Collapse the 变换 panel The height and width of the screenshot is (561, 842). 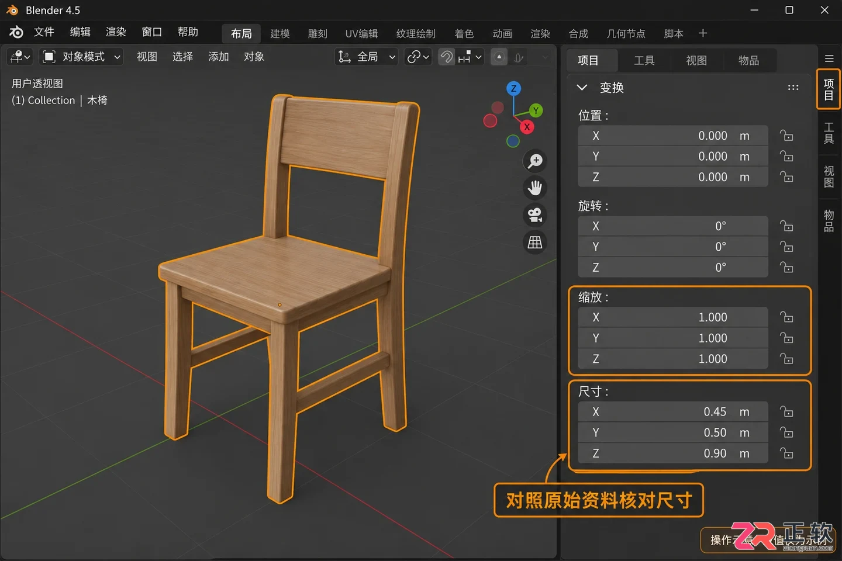pos(582,88)
